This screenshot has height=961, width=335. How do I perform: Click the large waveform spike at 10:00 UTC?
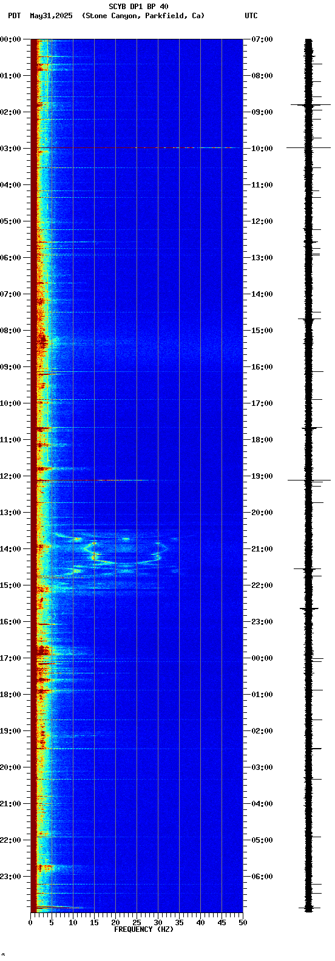[309, 147]
